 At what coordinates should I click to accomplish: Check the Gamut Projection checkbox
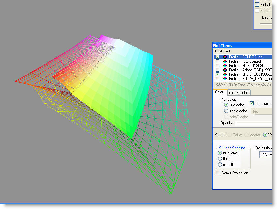click(x=218, y=173)
